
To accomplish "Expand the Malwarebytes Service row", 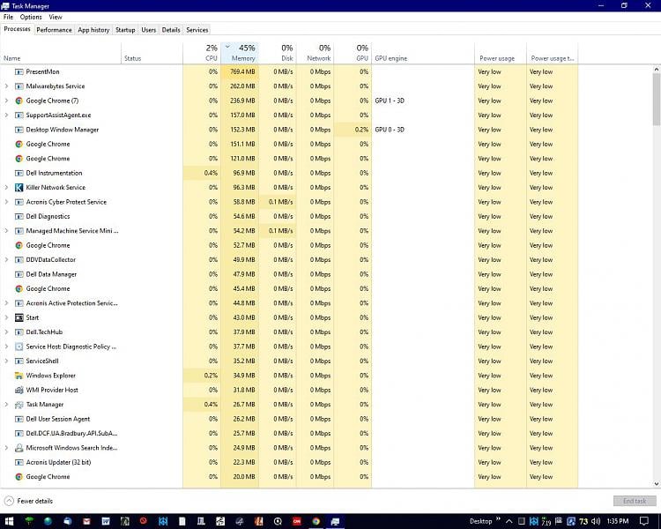I will tap(6, 86).
